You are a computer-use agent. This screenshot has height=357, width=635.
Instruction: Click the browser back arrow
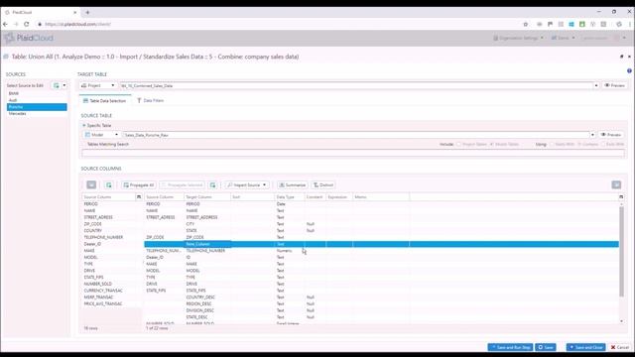pyautogui.click(x=5, y=24)
